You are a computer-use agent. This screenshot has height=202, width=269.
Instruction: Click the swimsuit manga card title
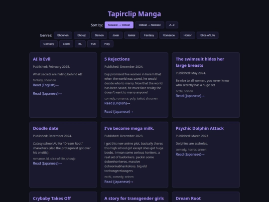coord(200,62)
